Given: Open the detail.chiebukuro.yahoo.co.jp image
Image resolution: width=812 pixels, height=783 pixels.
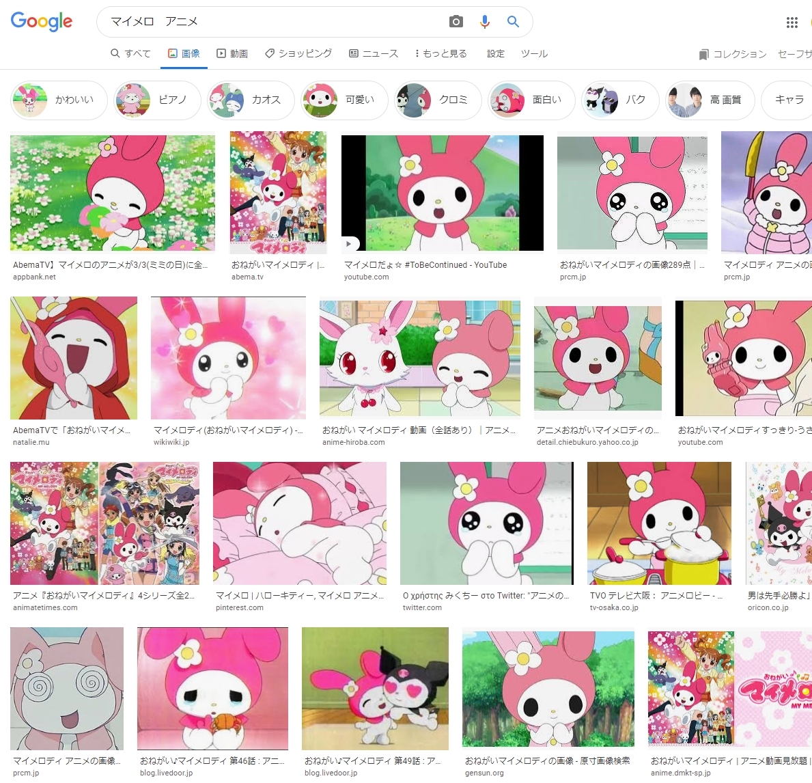Looking at the screenshot, I should tap(598, 357).
